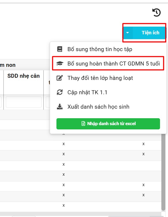
Task: Click Nhập danh sách từ excel button
Action: [x=108, y=124]
